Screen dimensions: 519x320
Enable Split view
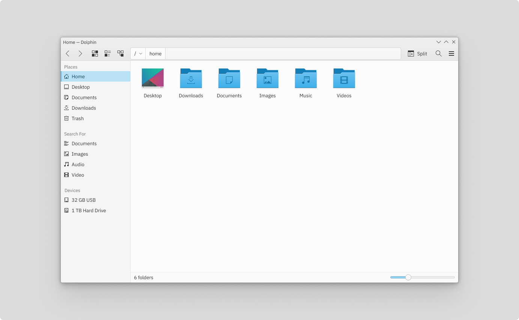point(417,53)
